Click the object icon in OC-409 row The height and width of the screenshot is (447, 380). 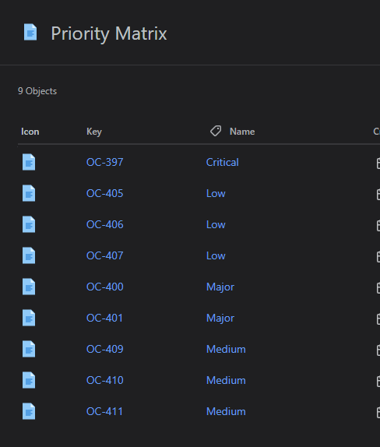(x=29, y=349)
